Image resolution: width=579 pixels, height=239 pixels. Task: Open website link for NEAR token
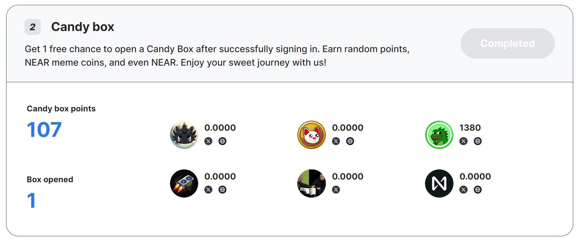pyautogui.click(x=477, y=190)
